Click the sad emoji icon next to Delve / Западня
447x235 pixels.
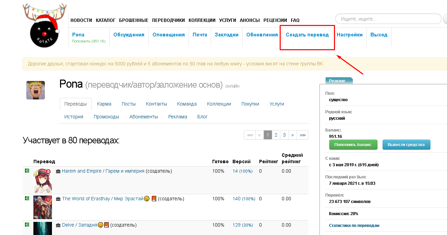coord(100,225)
